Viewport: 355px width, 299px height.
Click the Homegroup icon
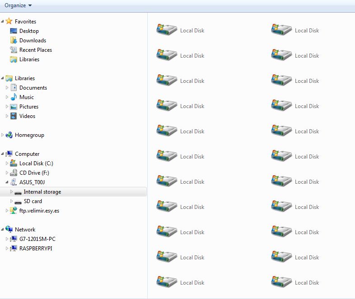tap(9, 135)
